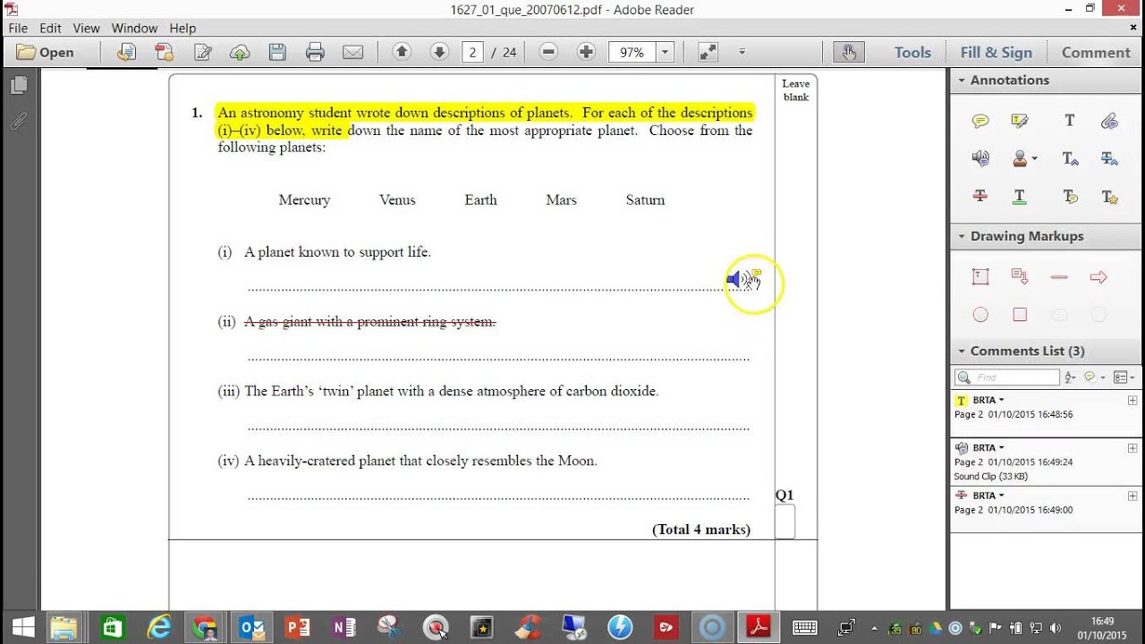The width and height of the screenshot is (1145, 644).
Task: Open the sort comments dropdown
Action: (x=1071, y=377)
